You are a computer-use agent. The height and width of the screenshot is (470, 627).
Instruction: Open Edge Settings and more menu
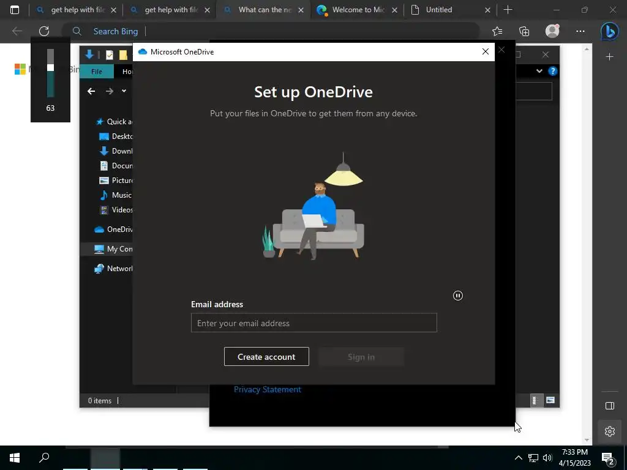point(580,31)
